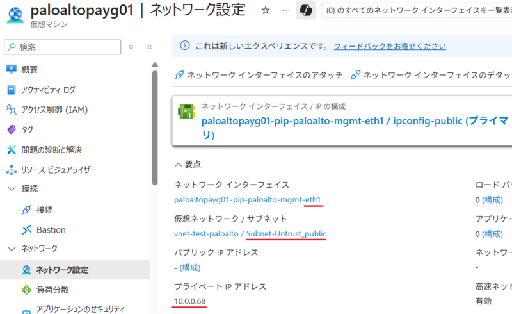The height and width of the screenshot is (314, 512).
Task: Click the sidebar vertical scrollbar thumb
Action: [155, 128]
